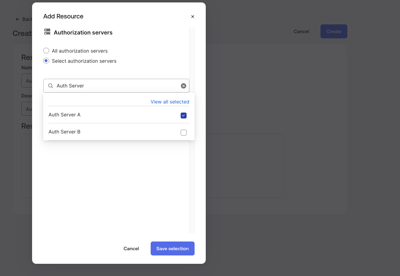
Task: Select the Select authorization servers radio option
Action: point(46,61)
